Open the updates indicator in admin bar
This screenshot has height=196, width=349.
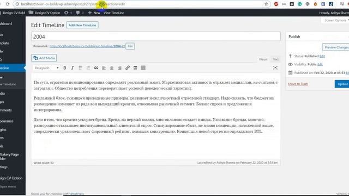tap(68, 13)
